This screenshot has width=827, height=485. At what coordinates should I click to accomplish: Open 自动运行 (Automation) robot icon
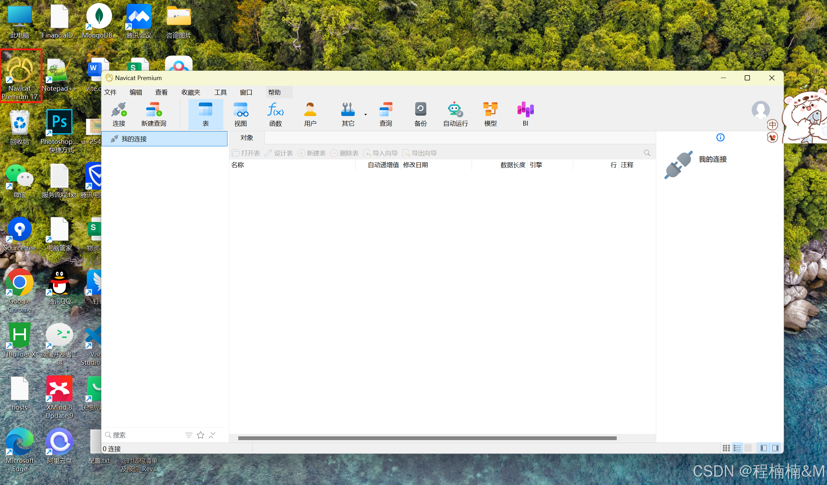click(x=456, y=114)
